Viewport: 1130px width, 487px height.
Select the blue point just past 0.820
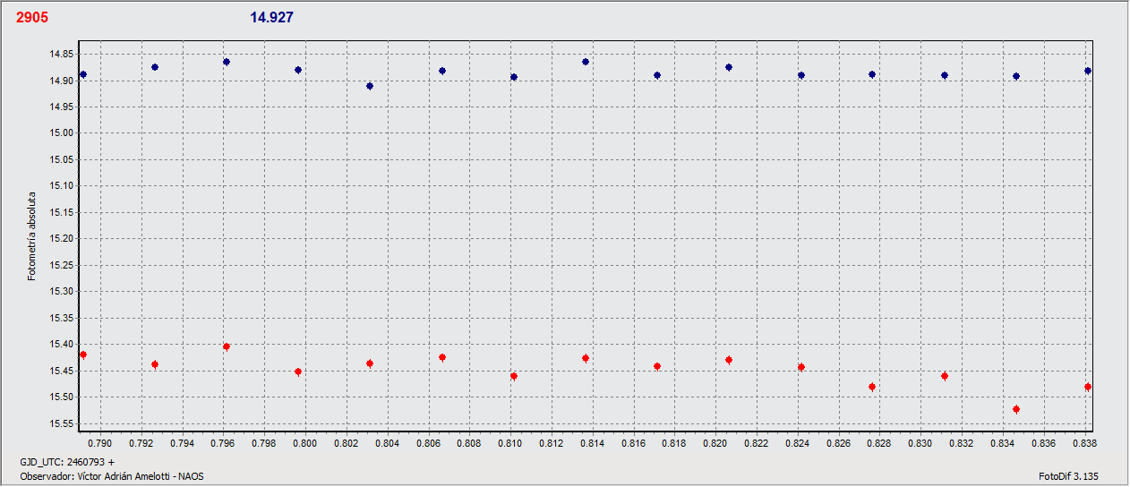pos(729,67)
